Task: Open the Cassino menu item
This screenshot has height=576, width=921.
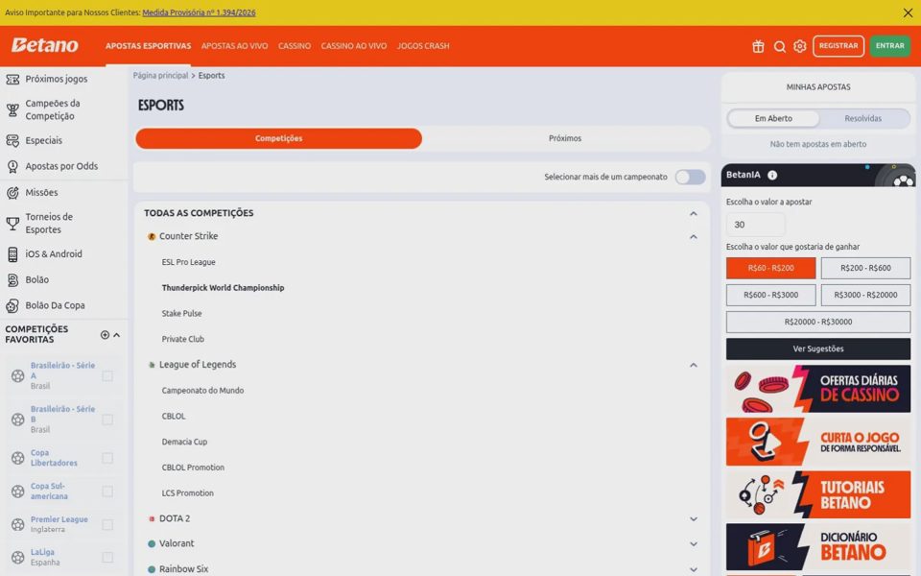Action: 295,46
